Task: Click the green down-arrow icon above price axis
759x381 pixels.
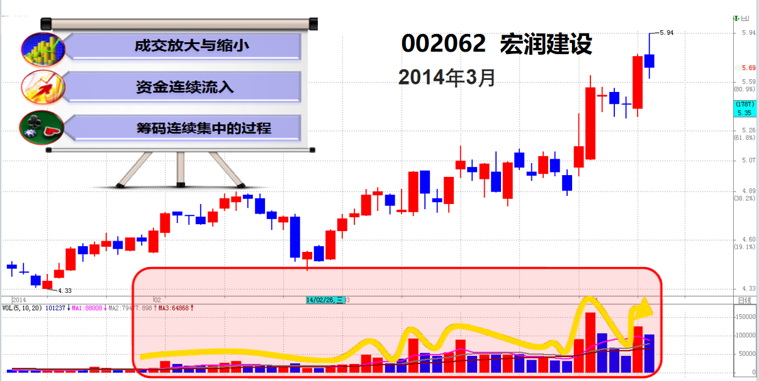Action: (x=737, y=20)
